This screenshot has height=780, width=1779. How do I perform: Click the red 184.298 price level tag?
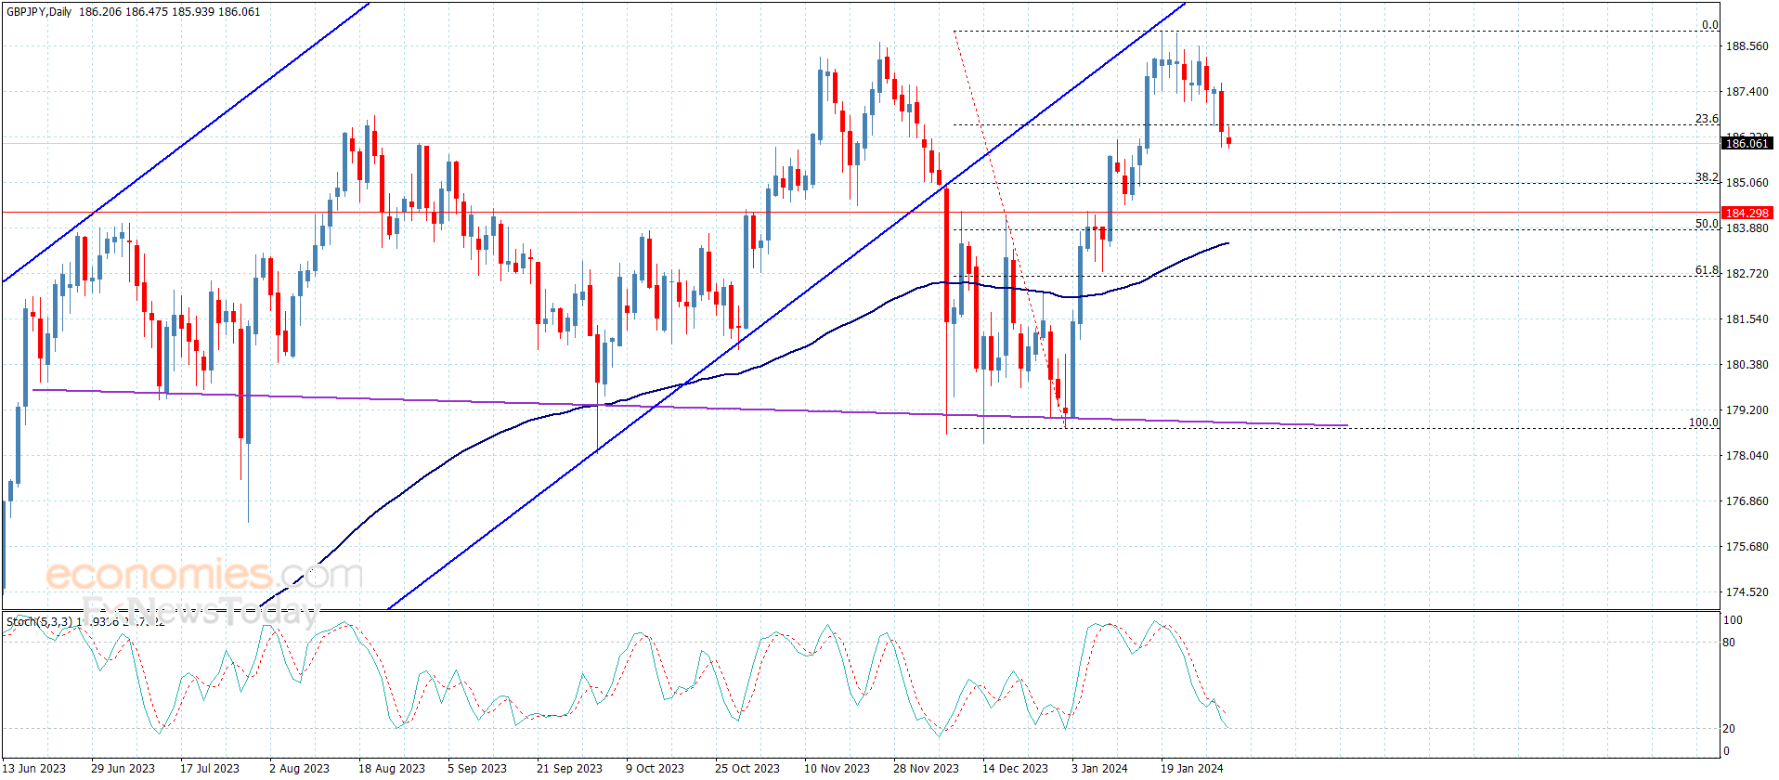[1746, 213]
